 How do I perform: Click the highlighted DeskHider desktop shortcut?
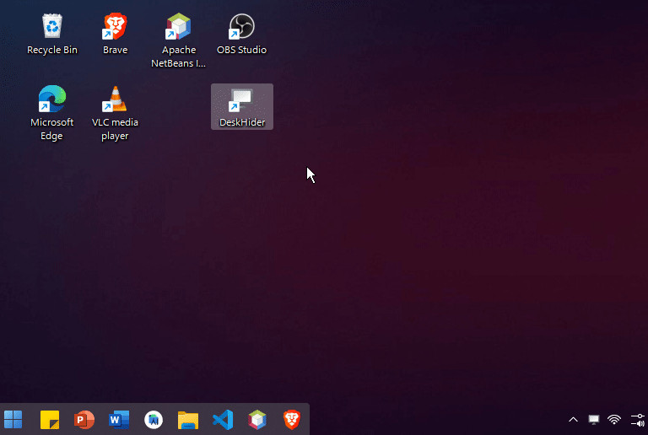tap(242, 107)
